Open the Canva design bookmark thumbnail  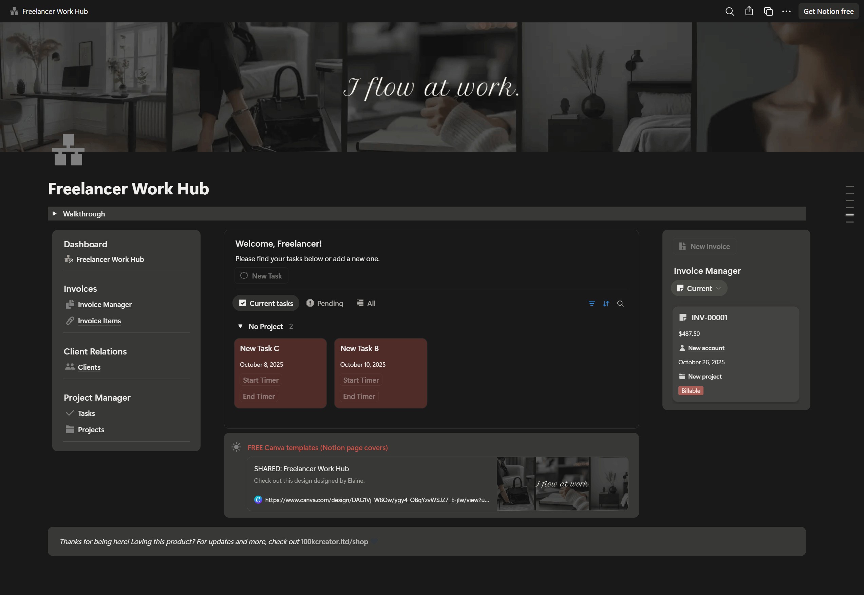click(x=562, y=483)
